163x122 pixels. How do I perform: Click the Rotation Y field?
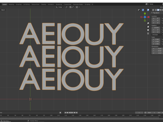pyautogui.click(x=156, y=30)
